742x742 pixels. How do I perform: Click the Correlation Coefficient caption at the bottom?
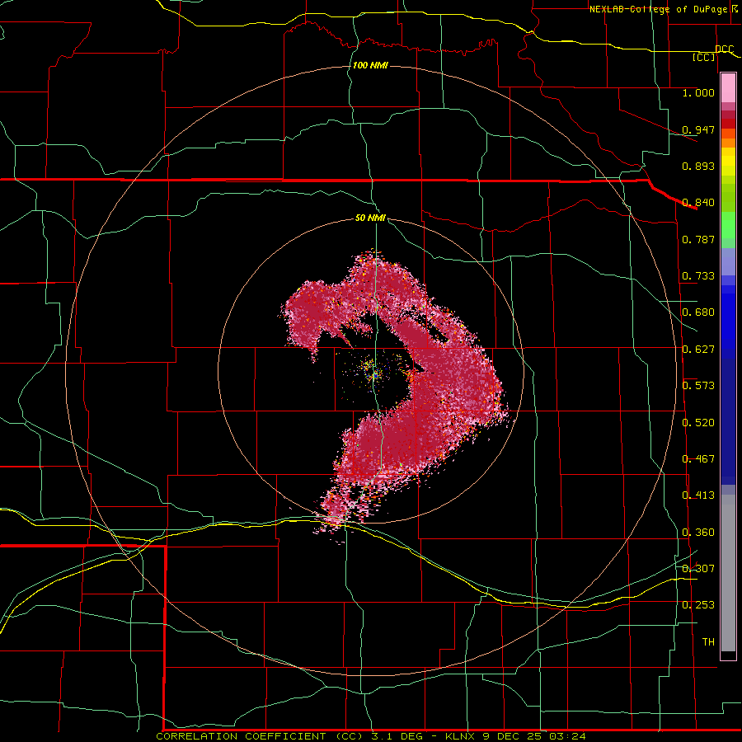(x=370, y=736)
